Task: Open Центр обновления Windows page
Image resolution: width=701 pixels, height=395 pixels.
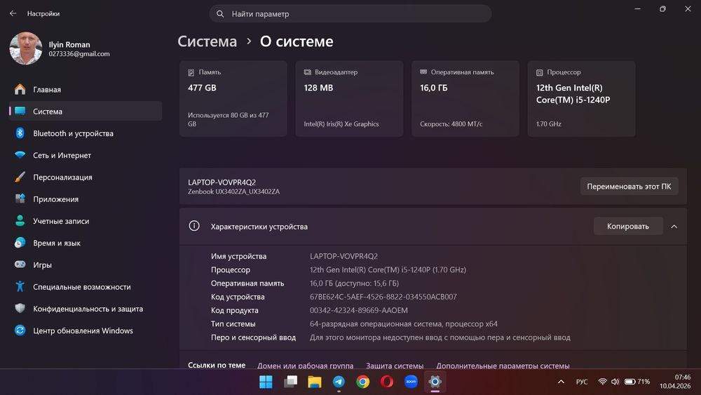Action: (x=86, y=330)
